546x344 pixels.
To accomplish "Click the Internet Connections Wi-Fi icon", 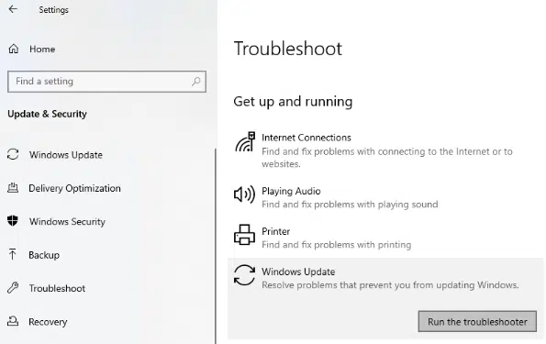I will click(x=245, y=141).
